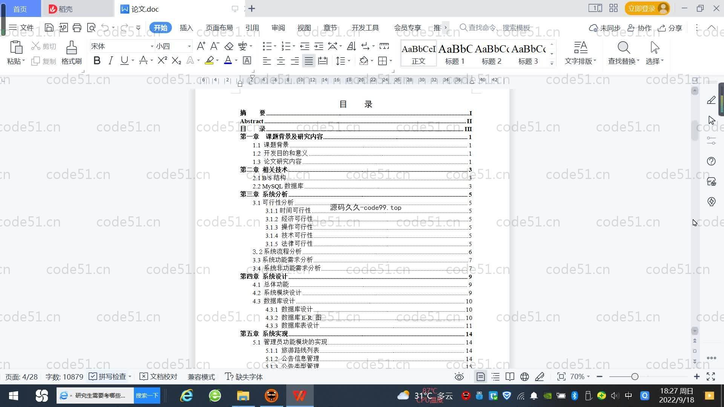Viewport: 724px width, 407px height.
Task: Open the 文件 menu
Action: 21,28
